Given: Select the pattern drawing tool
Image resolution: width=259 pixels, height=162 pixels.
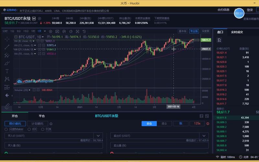Looking at the screenshot, I should pyautogui.click(x=7, y=79).
